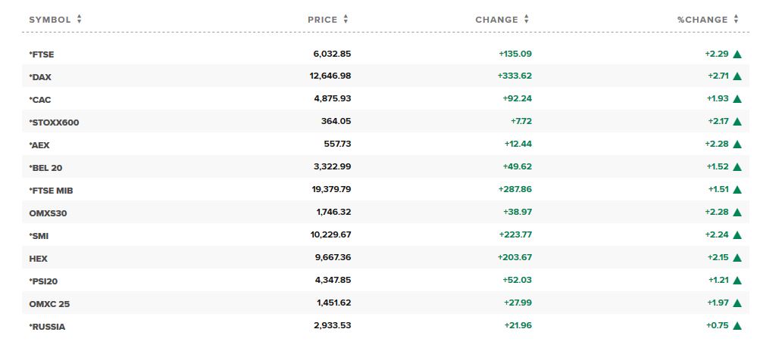Viewport: 757px width, 357px height.
Task: Select the change value +52.03
Action: pyautogui.click(x=518, y=279)
